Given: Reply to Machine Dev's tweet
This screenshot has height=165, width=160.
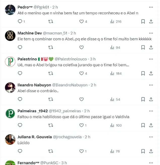Looking at the screenshot, I should (20, 47).
